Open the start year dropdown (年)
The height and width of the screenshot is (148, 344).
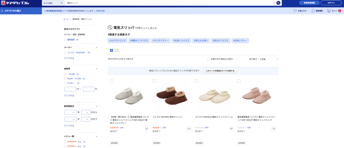pos(71,113)
